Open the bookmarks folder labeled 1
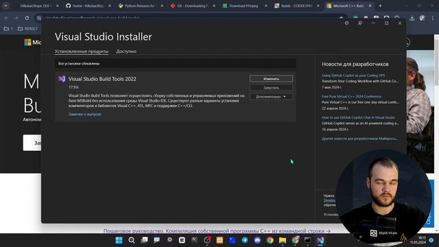 (8, 29)
